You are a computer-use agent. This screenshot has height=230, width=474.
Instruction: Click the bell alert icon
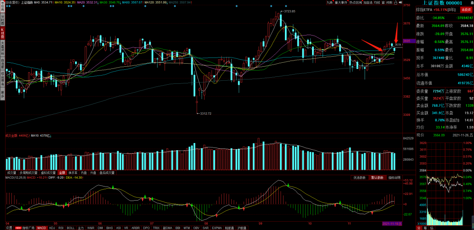pos(472,3)
